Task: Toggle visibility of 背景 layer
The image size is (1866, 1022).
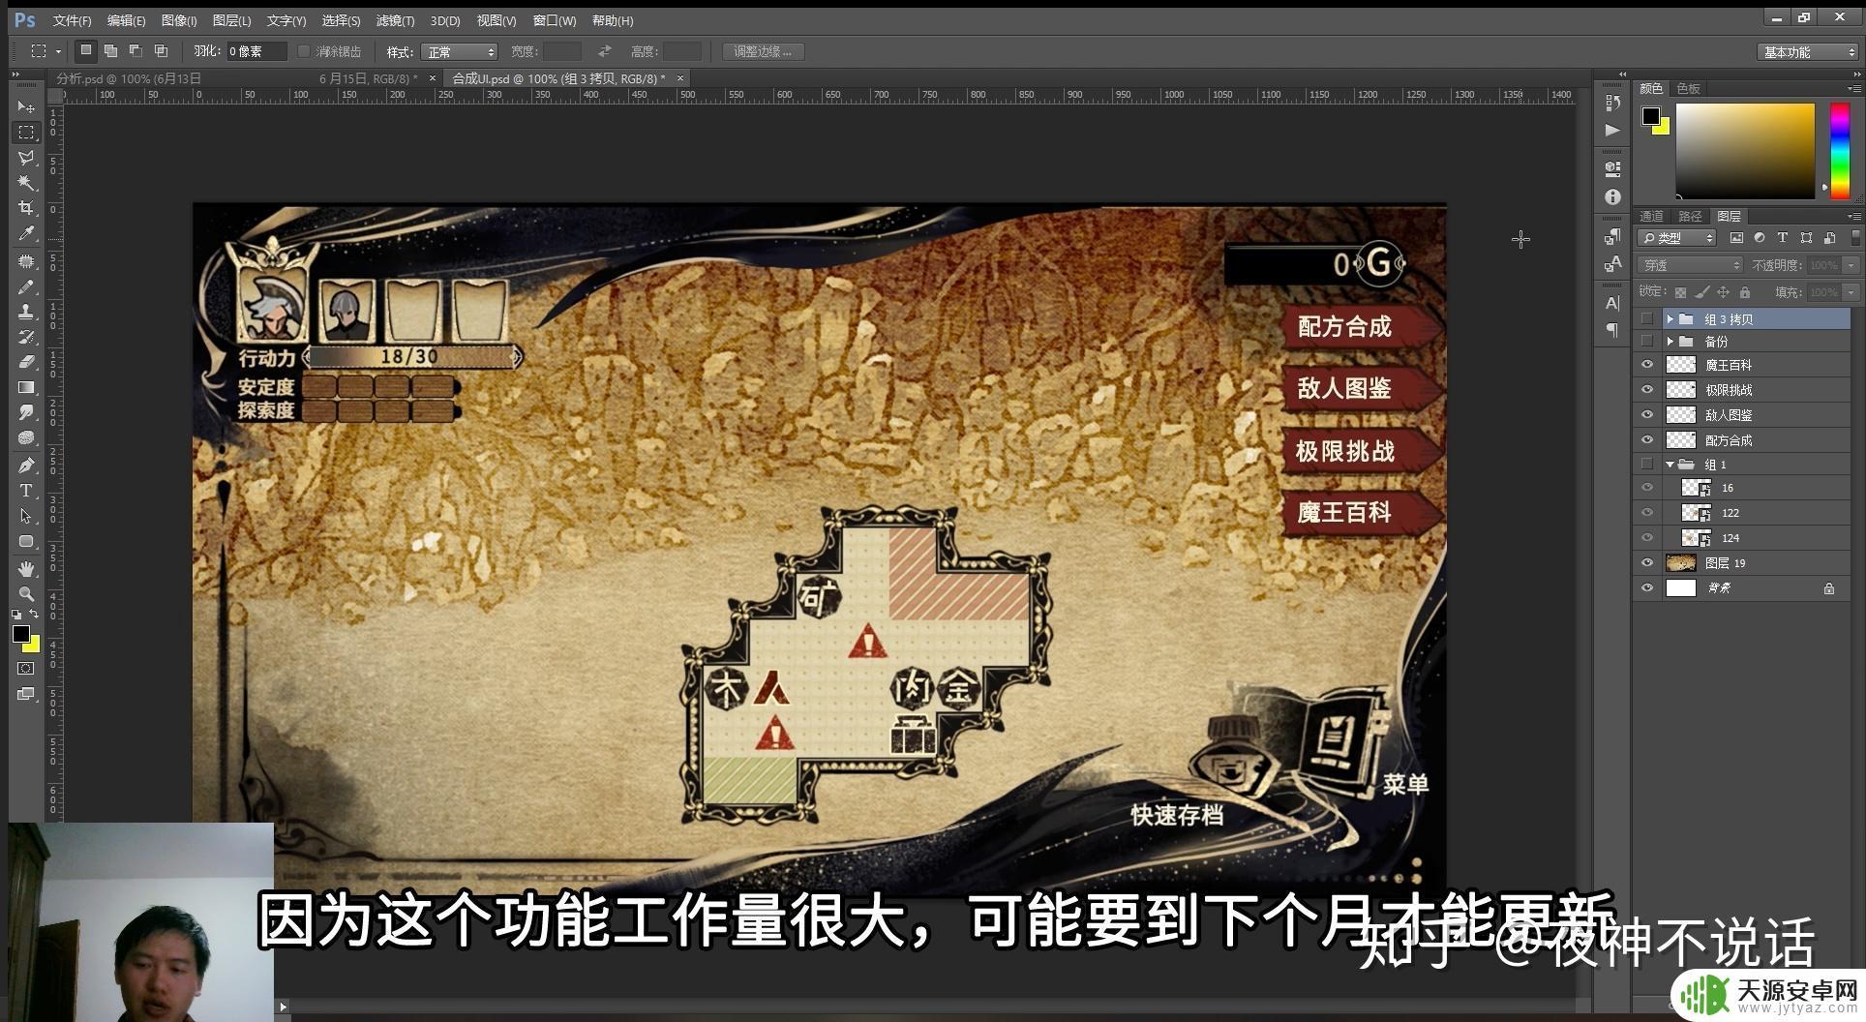Action: pos(1647,588)
